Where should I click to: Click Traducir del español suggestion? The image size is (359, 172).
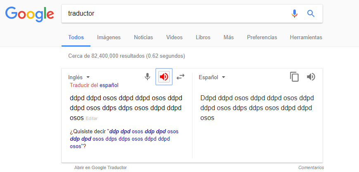[x=94, y=85]
